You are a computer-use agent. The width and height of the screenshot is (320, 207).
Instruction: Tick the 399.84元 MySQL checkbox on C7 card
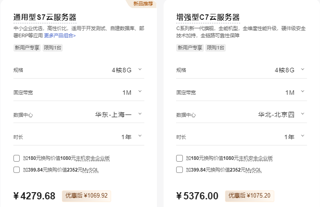pyautogui.click(x=179, y=170)
